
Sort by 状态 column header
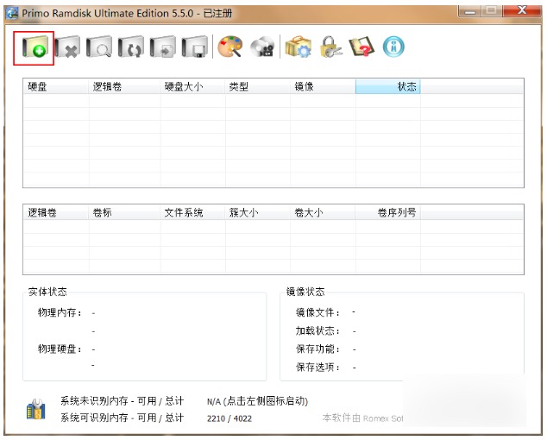[388, 86]
